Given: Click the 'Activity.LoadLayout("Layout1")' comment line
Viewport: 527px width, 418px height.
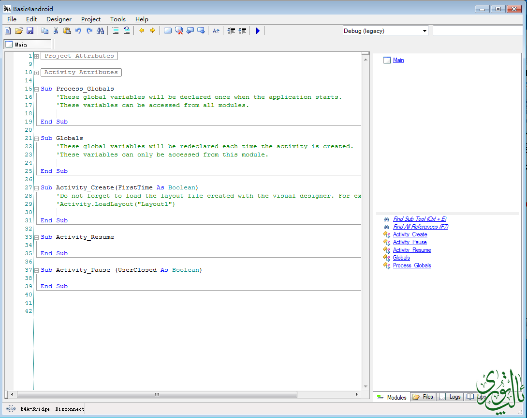Looking at the screenshot, I should pos(116,204).
